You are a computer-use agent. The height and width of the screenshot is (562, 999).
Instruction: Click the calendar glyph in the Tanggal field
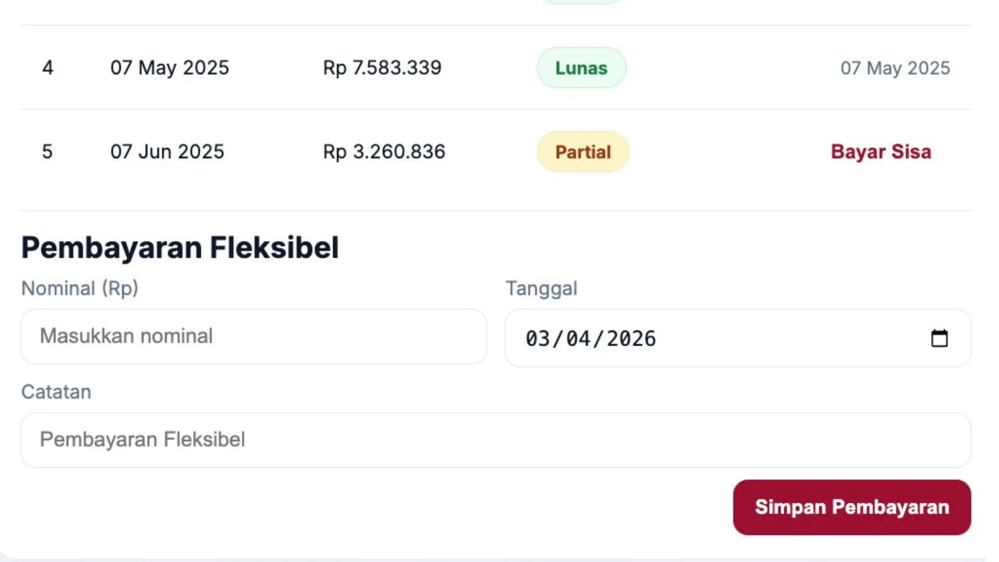[x=940, y=338]
